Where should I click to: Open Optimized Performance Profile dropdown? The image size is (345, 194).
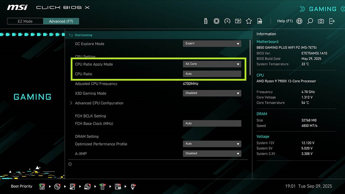click(212, 144)
